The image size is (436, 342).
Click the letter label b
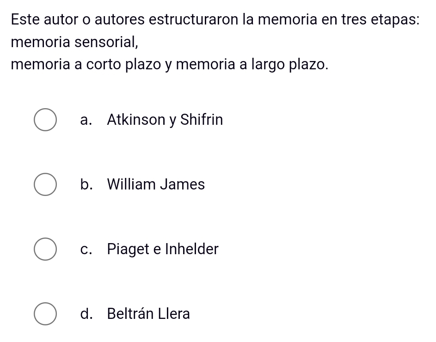85,184
